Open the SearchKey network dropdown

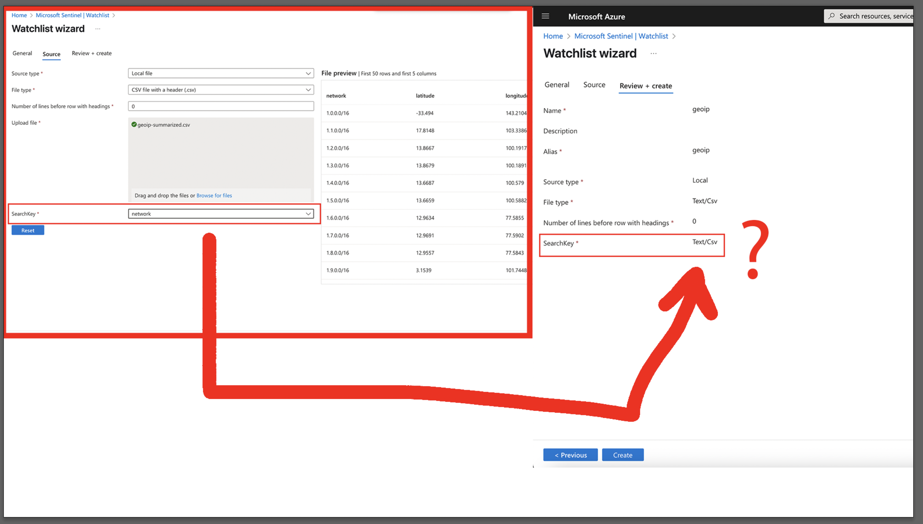pyautogui.click(x=221, y=214)
